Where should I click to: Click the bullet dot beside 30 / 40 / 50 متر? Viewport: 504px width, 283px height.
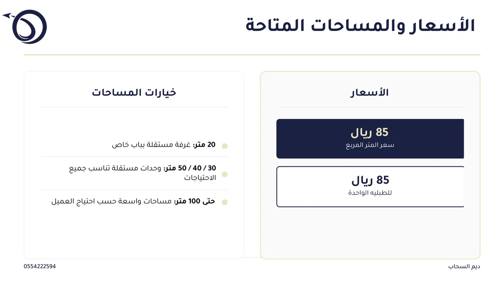pos(225,174)
